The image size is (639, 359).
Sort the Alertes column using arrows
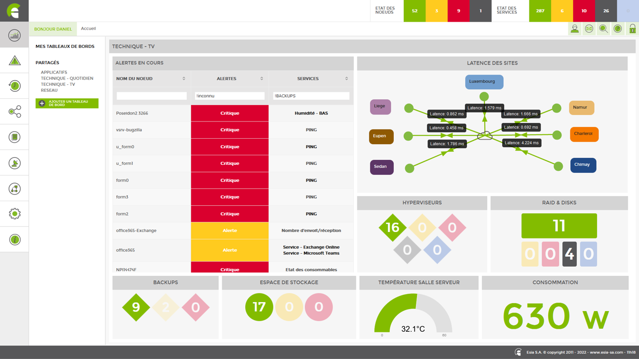click(x=261, y=79)
